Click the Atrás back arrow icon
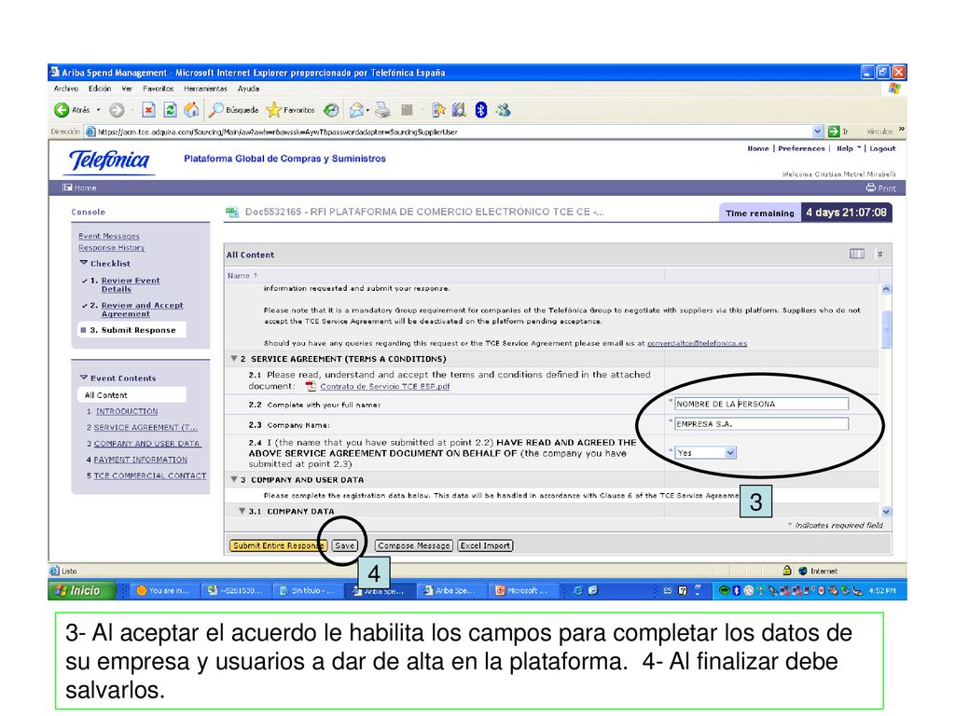 tap(62, 110)
